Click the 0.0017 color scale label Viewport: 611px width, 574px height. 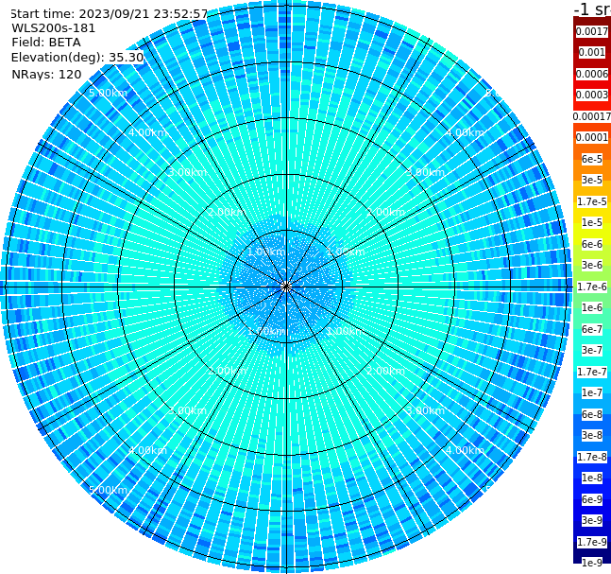pos(592,31)
